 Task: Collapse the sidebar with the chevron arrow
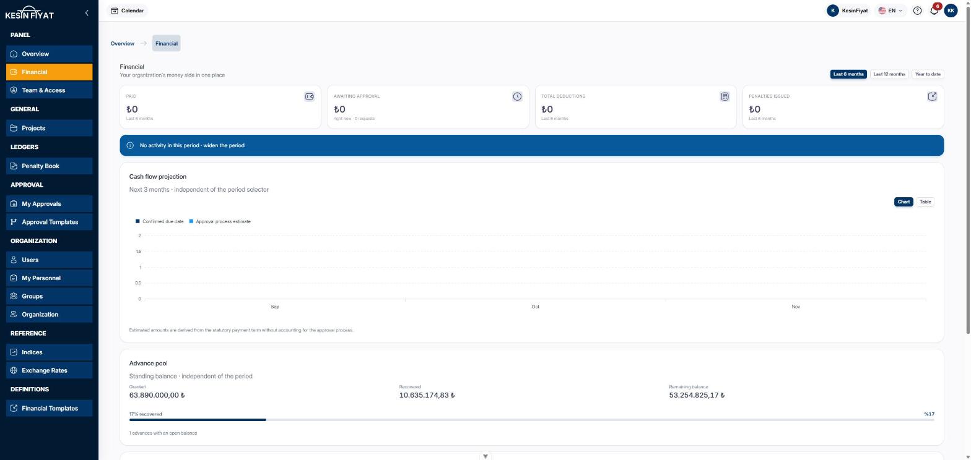87,12
